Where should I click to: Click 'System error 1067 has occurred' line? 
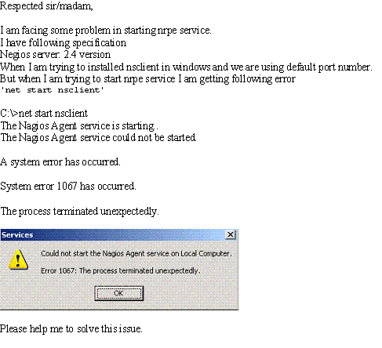(x=68, y=186)
